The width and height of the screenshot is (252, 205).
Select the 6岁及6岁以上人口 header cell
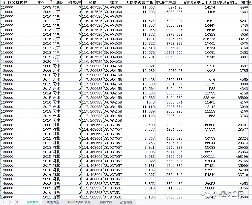(200, 3)
